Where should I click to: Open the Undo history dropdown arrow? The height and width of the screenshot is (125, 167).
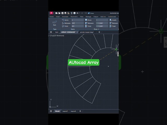(x=80, y=13)
